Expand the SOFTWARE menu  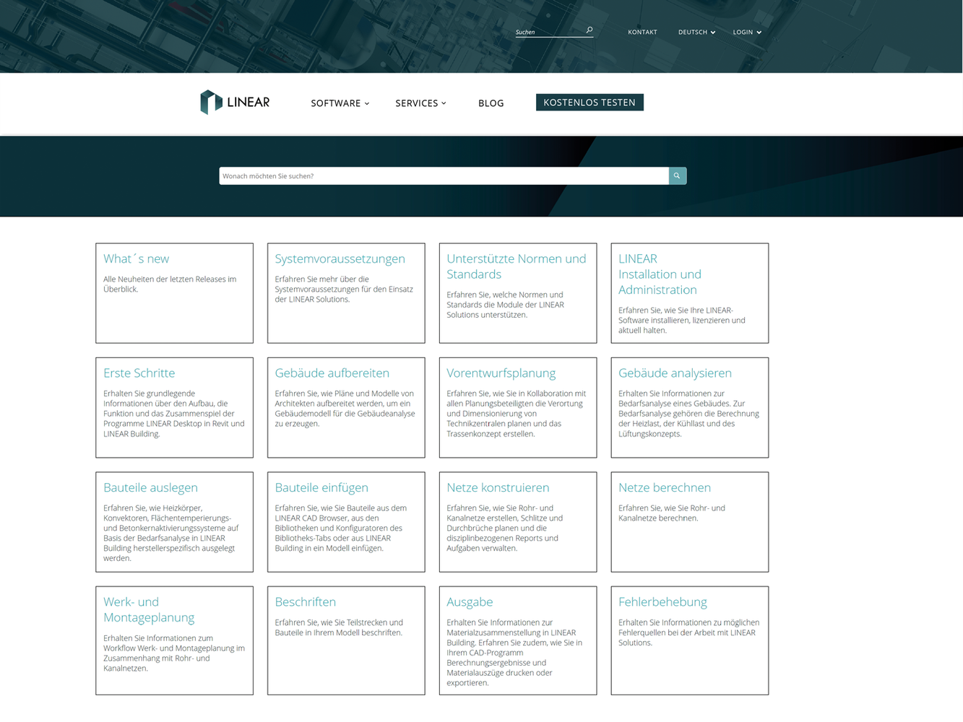[x=340, y=103]
